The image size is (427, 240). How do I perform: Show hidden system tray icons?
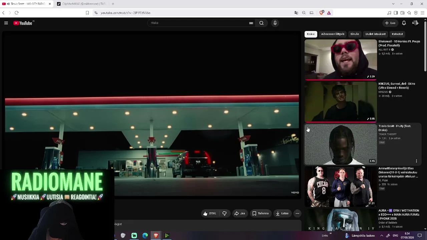click(x=382, y=236)
